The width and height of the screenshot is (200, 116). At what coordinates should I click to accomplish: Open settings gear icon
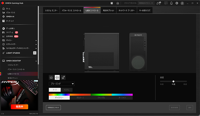click(177, 3)
